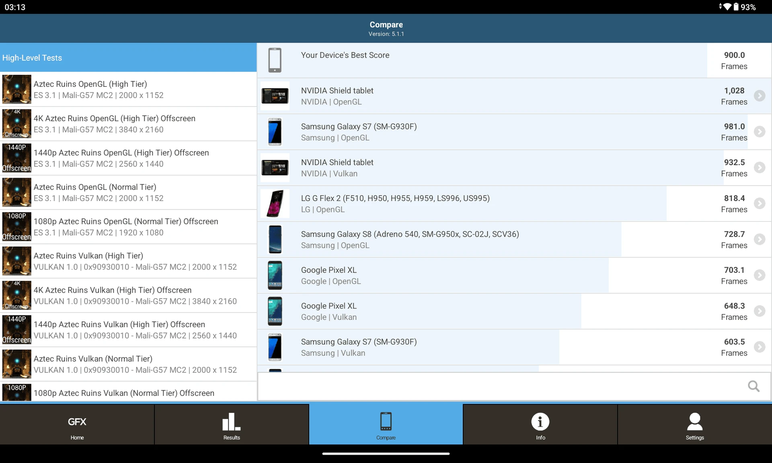The width and height of the screenshot is (772, 463).
Task: Expand Google Pixel XL Vulkan result arrow
Action: [x=759, y=311]
